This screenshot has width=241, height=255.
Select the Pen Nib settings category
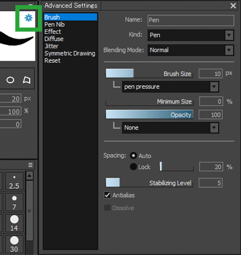coord(70,24)
